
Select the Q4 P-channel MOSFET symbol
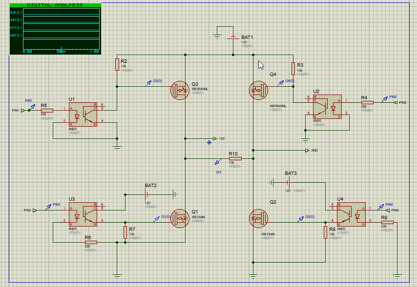[258, 91]
